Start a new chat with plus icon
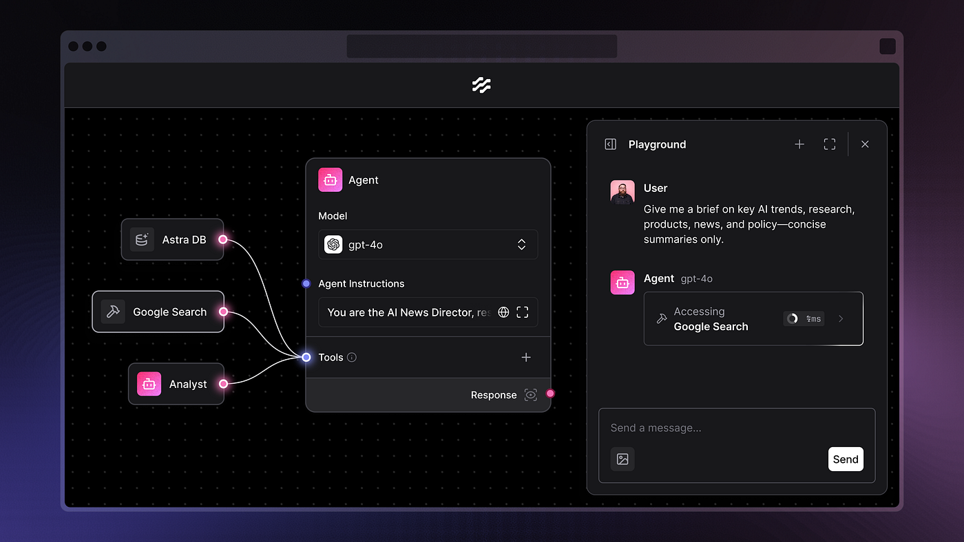The height and width of the screenshot is (542, 964). (799, 144)
